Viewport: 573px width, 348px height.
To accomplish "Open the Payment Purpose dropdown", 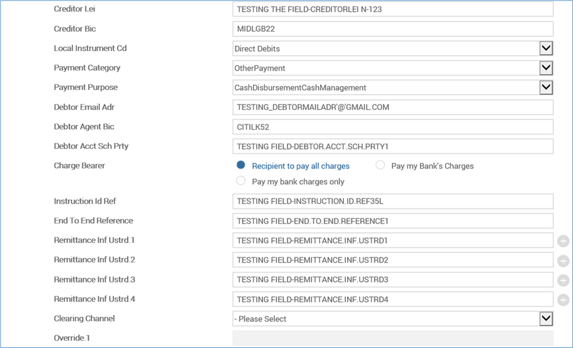I will pyautogui.click(x=545, y=87).
